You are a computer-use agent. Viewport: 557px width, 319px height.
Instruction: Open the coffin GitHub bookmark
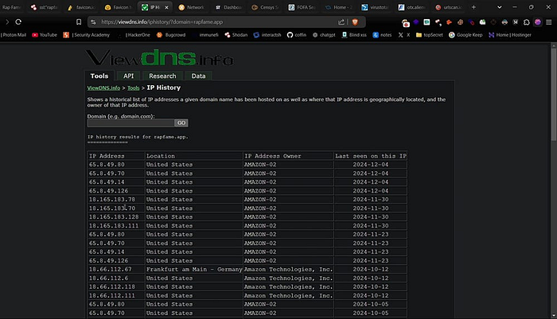point(297,35)
